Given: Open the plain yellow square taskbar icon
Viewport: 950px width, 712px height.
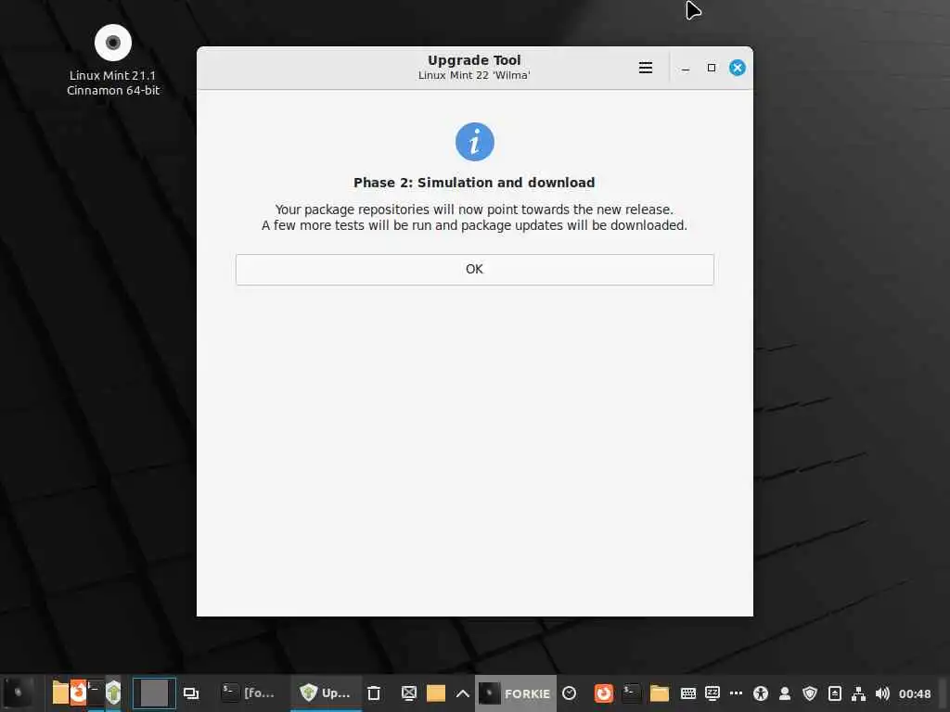Looking at the screenshot, I should click(436, 693).
